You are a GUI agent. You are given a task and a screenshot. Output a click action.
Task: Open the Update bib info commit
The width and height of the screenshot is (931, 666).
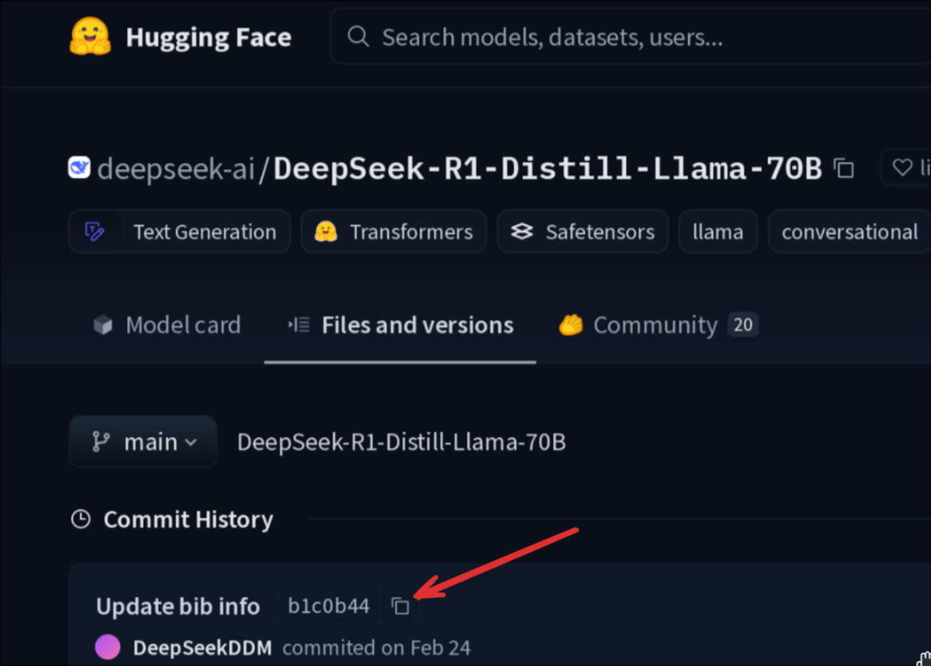pos(178,606)
